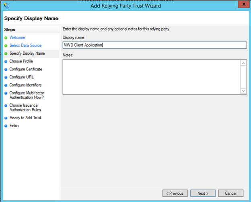Click the wizard icon in title bar
This screenshot has height=202, width=251.
(x=6, y=6)
